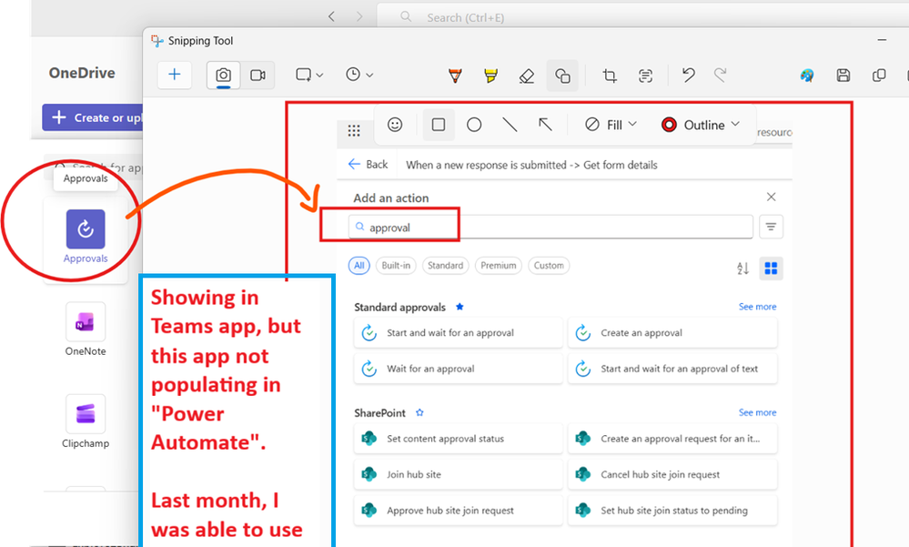
Task: Click the flow breadcrumb title text
Action: point(531,165)
